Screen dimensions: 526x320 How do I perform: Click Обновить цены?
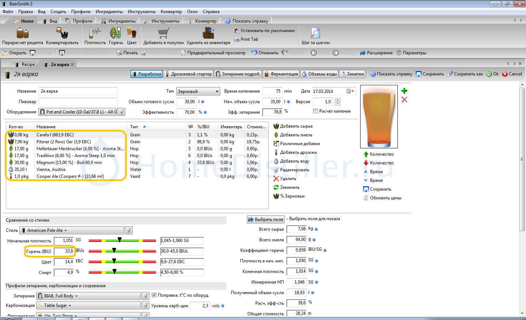click(382, 198)
